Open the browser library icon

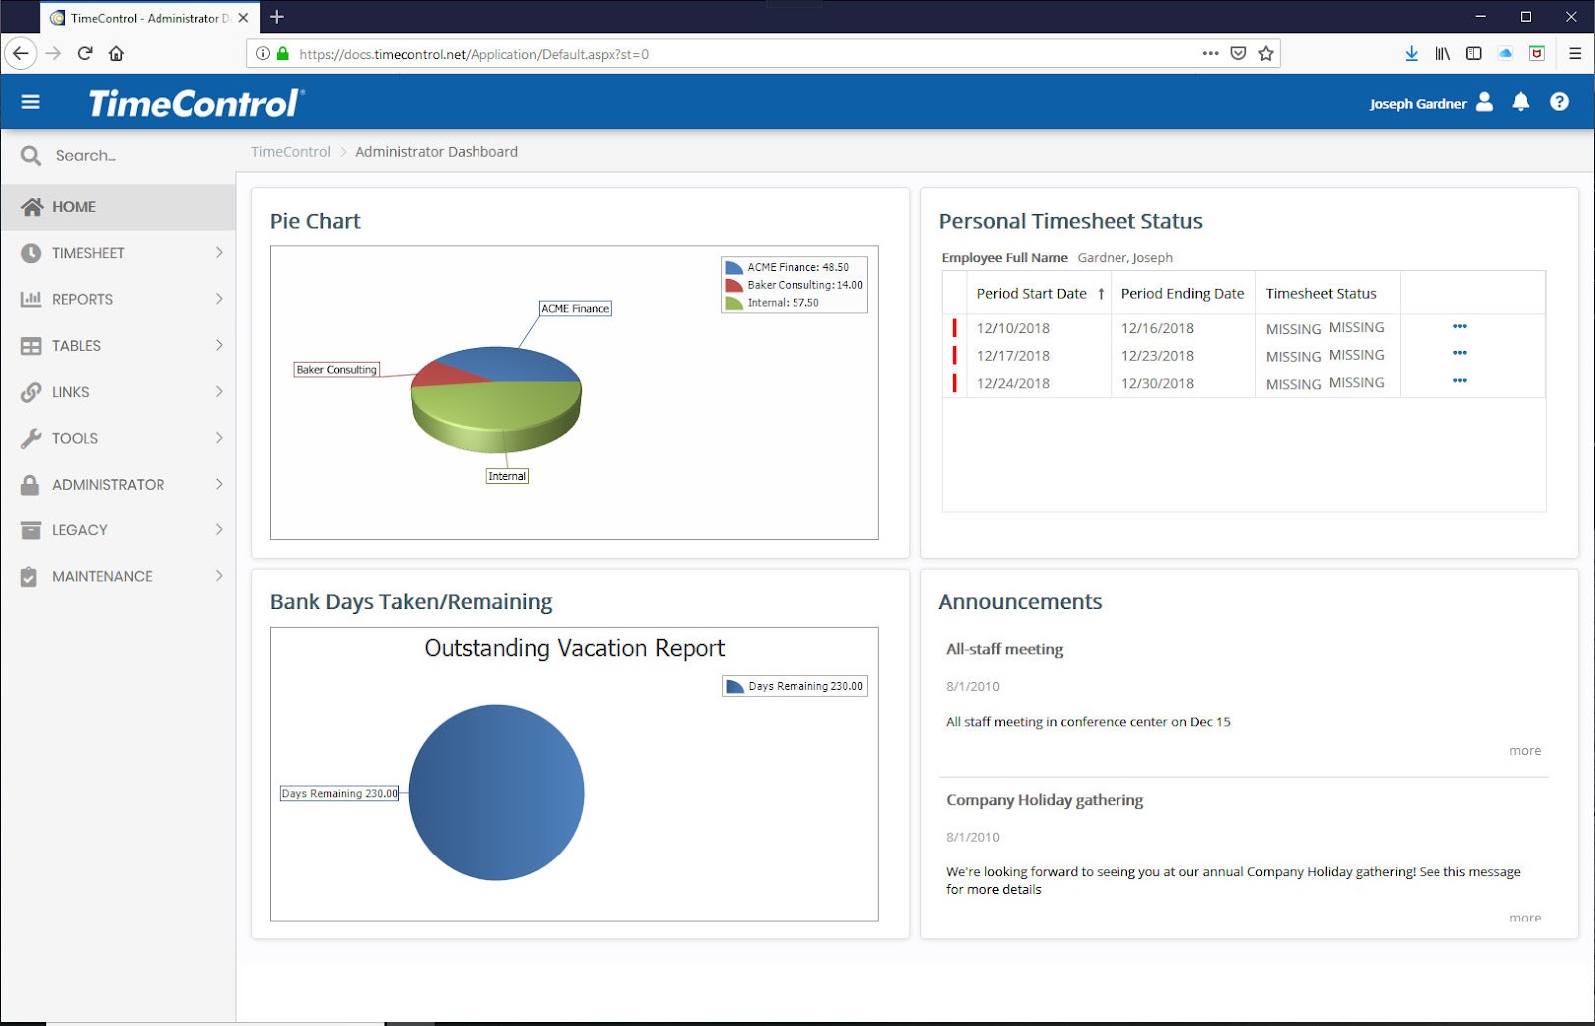click(x=1442, y=54)
